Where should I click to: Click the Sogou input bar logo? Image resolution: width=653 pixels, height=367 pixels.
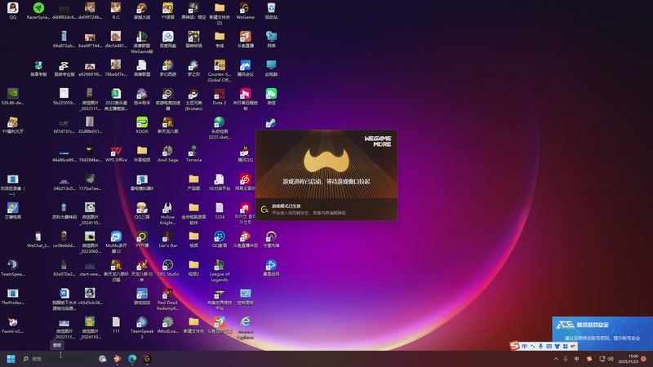point(515,346)
